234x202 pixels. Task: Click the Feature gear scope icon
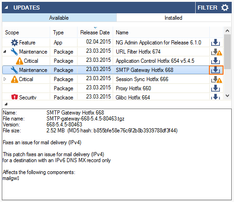15,43
